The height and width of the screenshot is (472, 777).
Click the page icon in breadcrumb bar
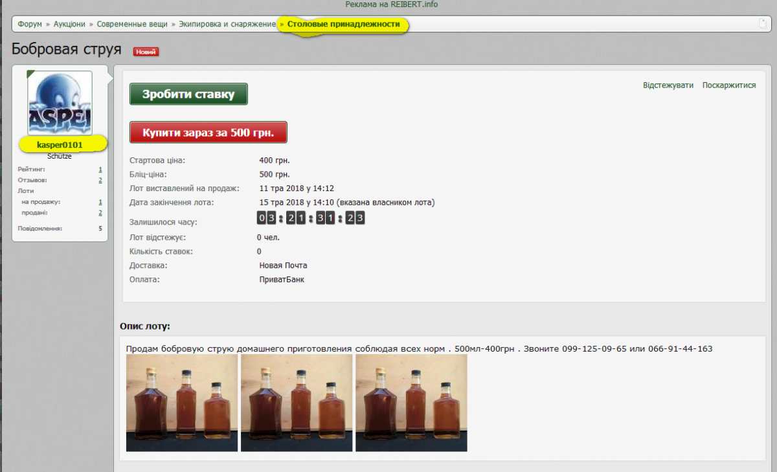pos(762,24)
